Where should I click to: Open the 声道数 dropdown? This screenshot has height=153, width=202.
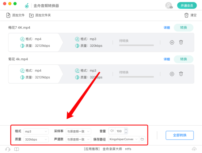[x=78, y=139]
